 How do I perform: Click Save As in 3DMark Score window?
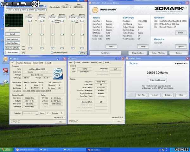(x=142, y=95)
